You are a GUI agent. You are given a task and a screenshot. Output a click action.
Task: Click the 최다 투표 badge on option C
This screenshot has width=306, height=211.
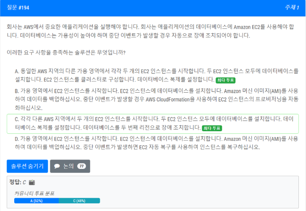coord(212,128)
